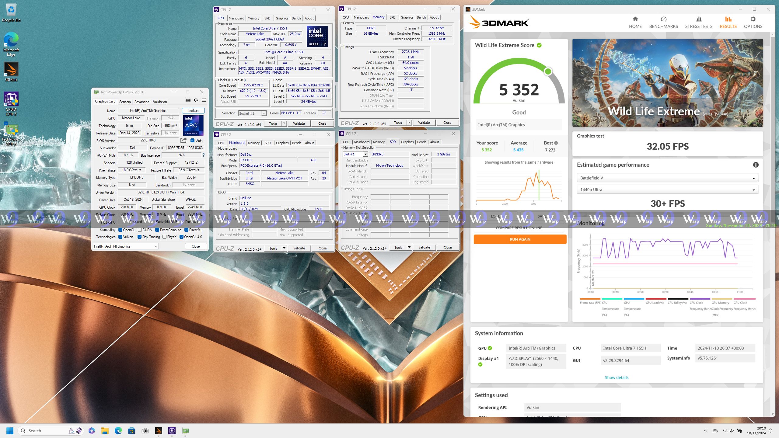Open the 3DMark desktop shortcut
Screen dimensions: 779x438
coord(11,72)
